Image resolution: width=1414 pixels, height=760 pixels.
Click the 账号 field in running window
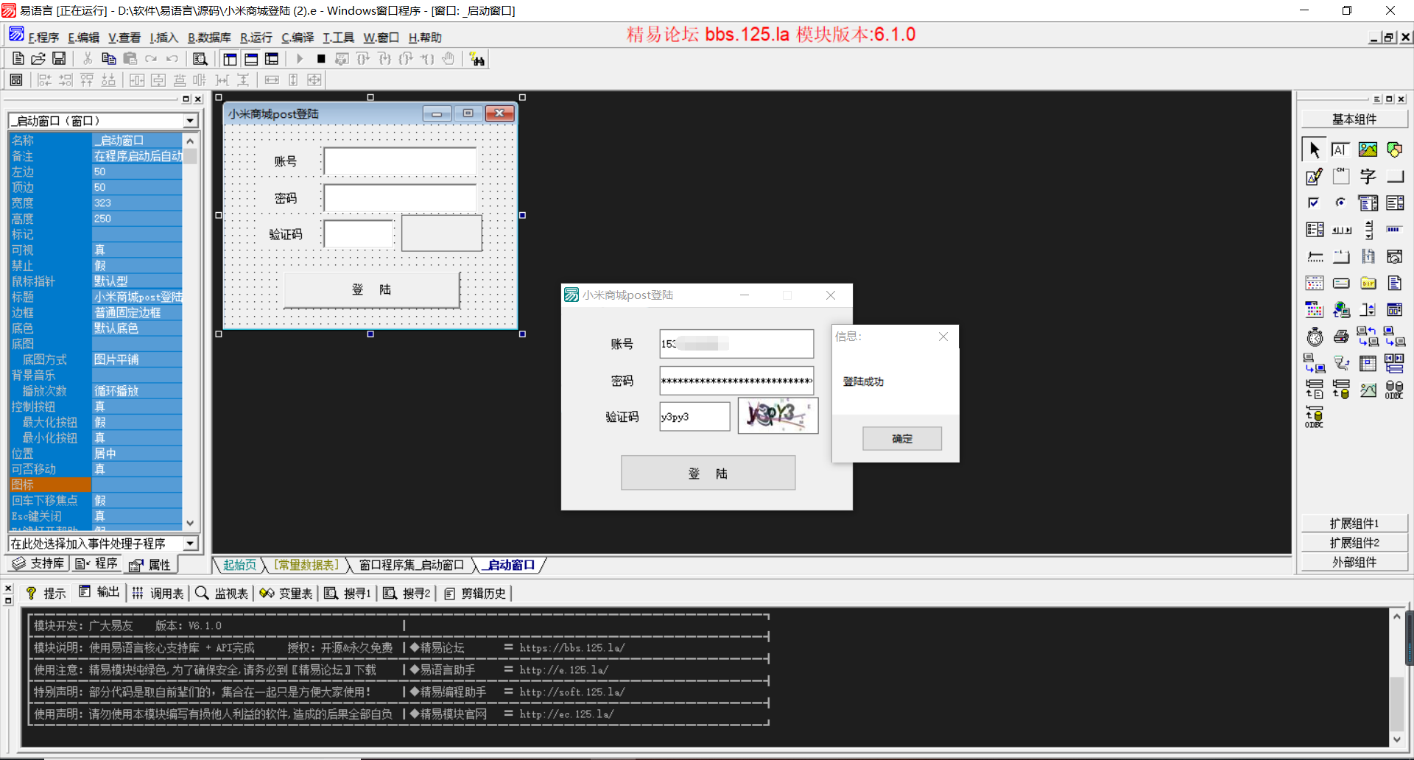pyautogui.click(x=736, y=344)
